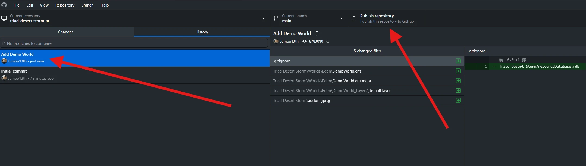The height and width of the screenshot is (166, 586).
Task: Click branch icon in compare field
Action: pos(4,43)
